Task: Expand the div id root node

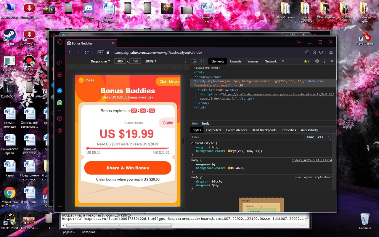Action: [199, 90]
